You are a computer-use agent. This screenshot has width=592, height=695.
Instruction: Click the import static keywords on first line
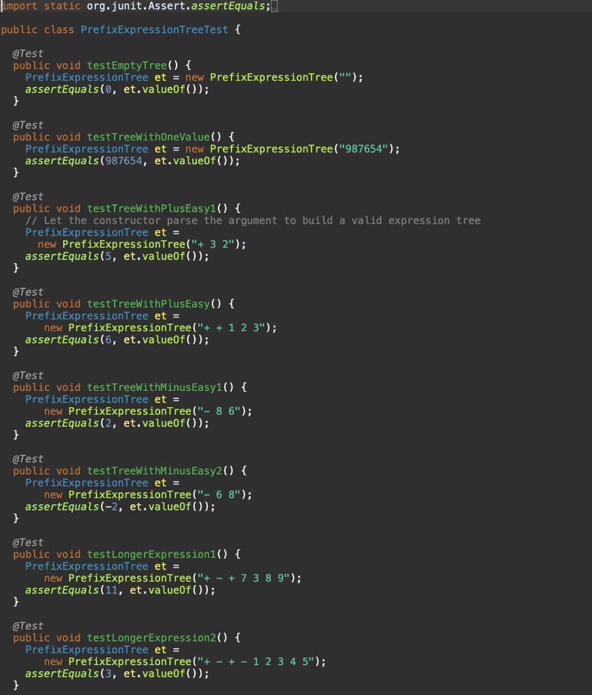(41, 6)
